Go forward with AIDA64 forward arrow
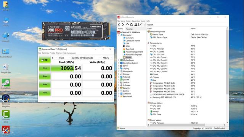The width and height of the screenshot is (244, 137). click(123, 25)
